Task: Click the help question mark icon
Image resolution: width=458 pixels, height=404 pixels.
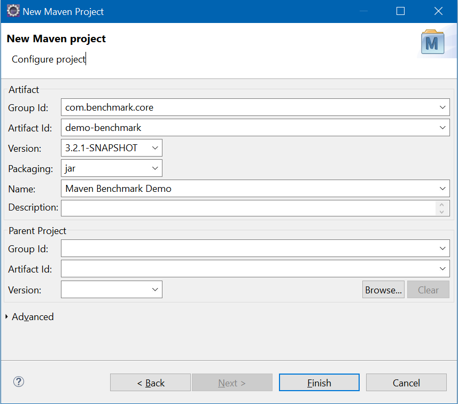Action: pos(19,382)
